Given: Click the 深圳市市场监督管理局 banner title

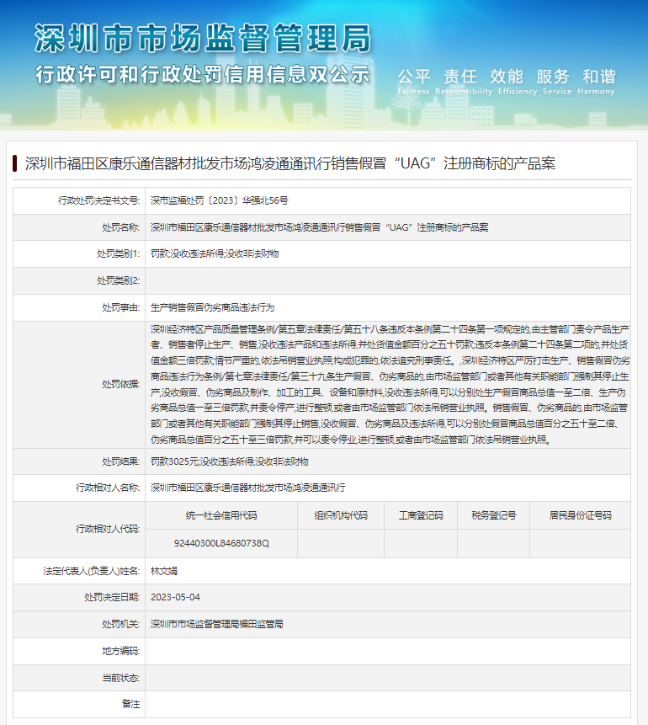Looking at the screenshot, I should 203,38.
